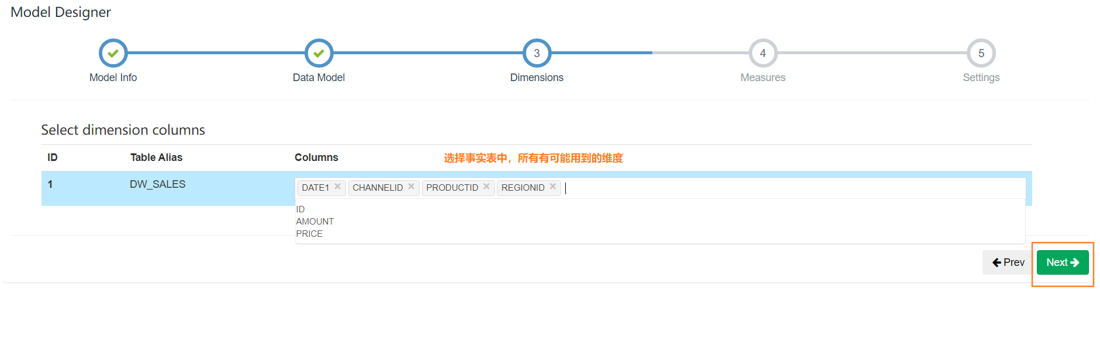Jump to the Settings step circle numbered 5
1100x347 pixels.
[x=981, y=53]
